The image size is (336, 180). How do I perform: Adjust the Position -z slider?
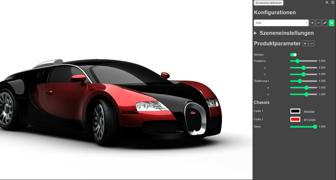click(x=304, y=74)
